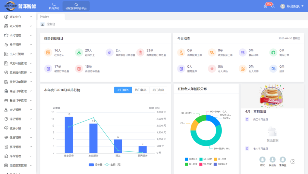Click the 老人求助 red alarm icon

click(212, 69)
